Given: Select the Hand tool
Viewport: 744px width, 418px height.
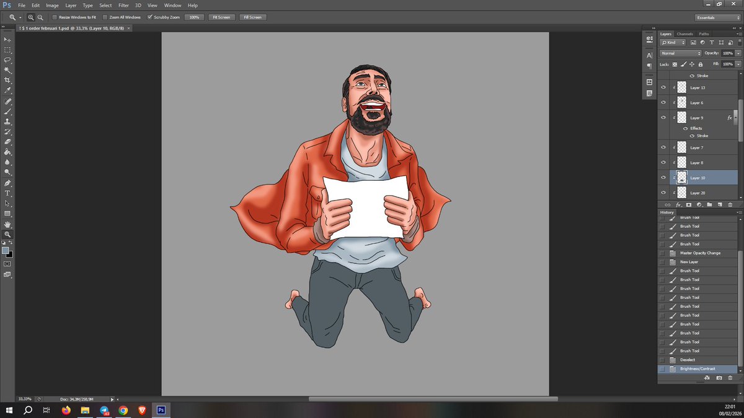Looking at the screenshot, I should coord(7,224).
